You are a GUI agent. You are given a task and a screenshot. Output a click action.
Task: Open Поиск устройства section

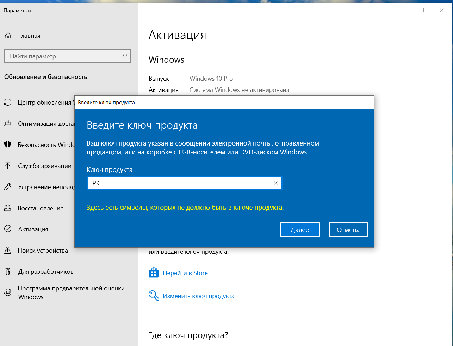click(43, 251)
